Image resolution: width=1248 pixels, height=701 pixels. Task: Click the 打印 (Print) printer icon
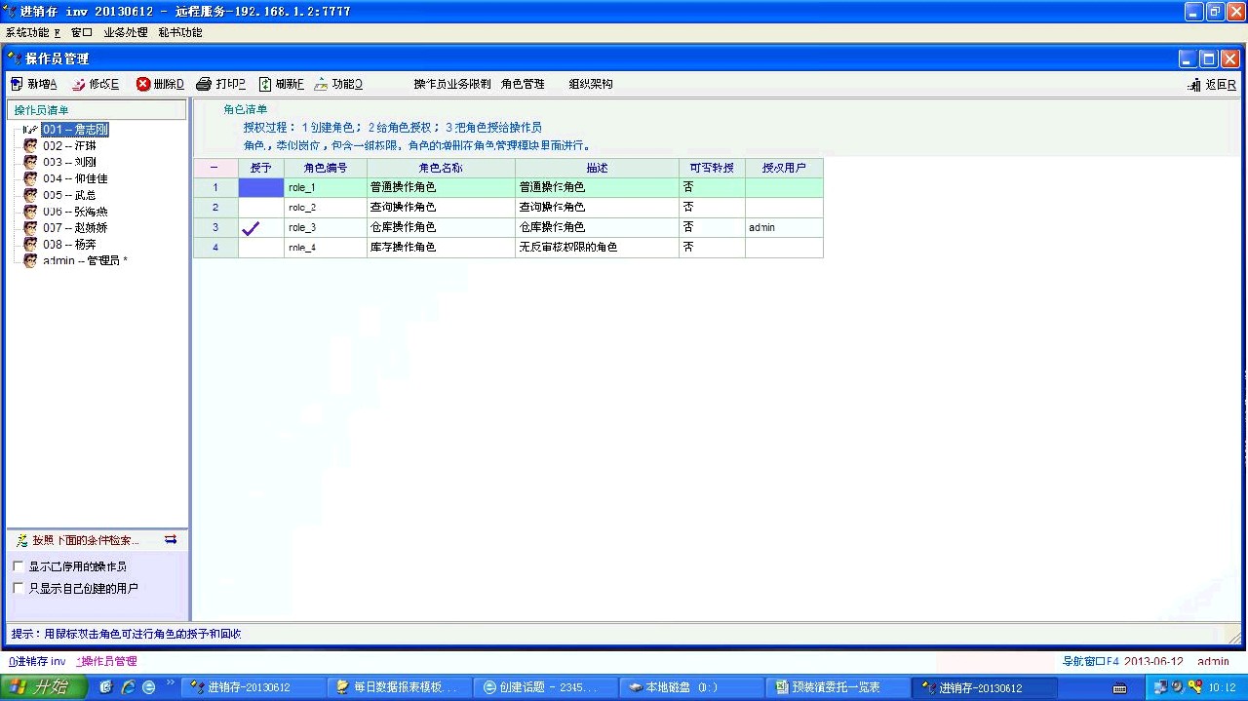click(x=204, y=84)
